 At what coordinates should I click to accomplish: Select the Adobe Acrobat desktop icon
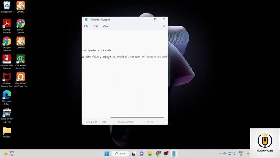pos(7,26)
